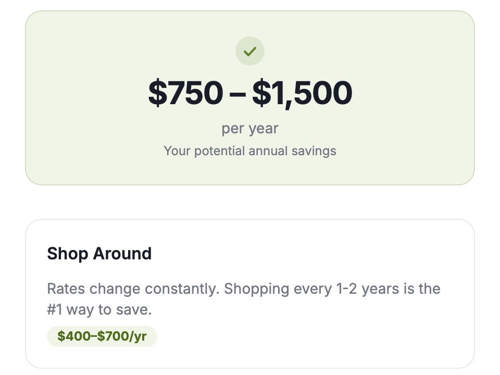The height and width of the screenshot is (375, 500).
Task: Click the word 'year' under the amount
Action: tap(264, 130)
